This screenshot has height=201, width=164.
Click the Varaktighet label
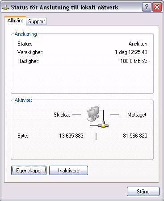[x=30, y=52]
